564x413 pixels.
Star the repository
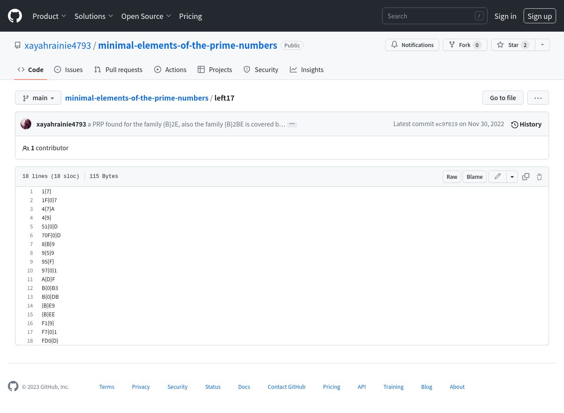[x=513, y=45]
